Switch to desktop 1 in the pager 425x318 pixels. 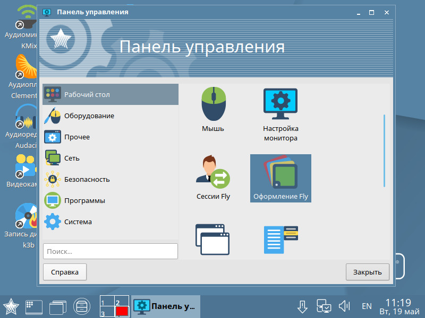click(x=107, y=301)
